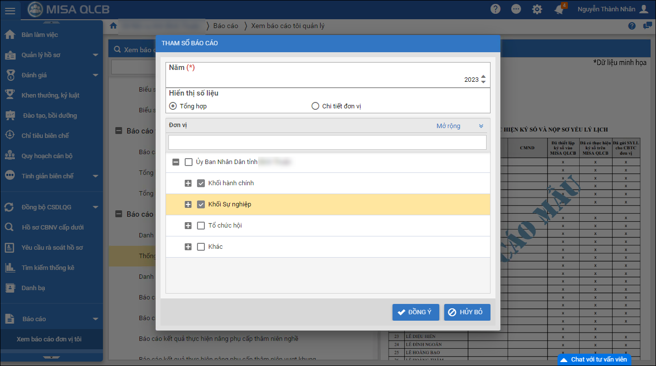Click the hamburger menu icon
Viewport: 656px width, 366px height.
(10, 10)
